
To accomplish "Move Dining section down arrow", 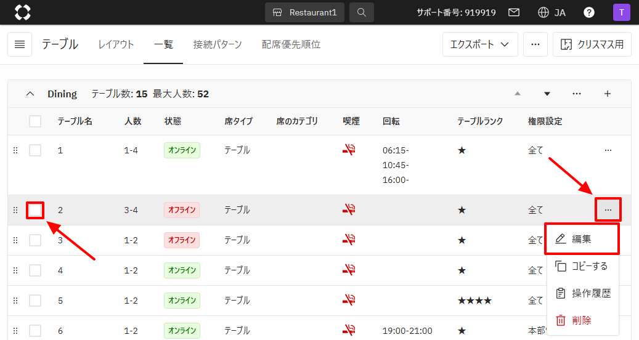I will 547,94.
